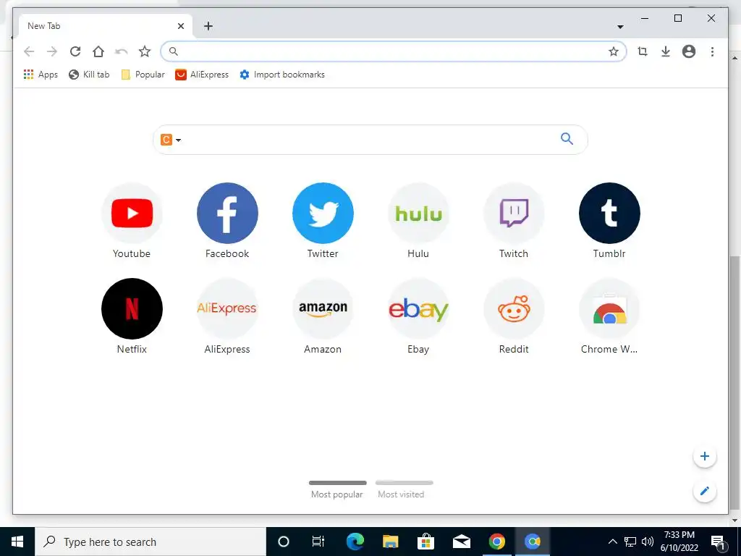This screenshot has width=741, height=556.
Task: Open the notification center icon
Action: tap(718, 542)
